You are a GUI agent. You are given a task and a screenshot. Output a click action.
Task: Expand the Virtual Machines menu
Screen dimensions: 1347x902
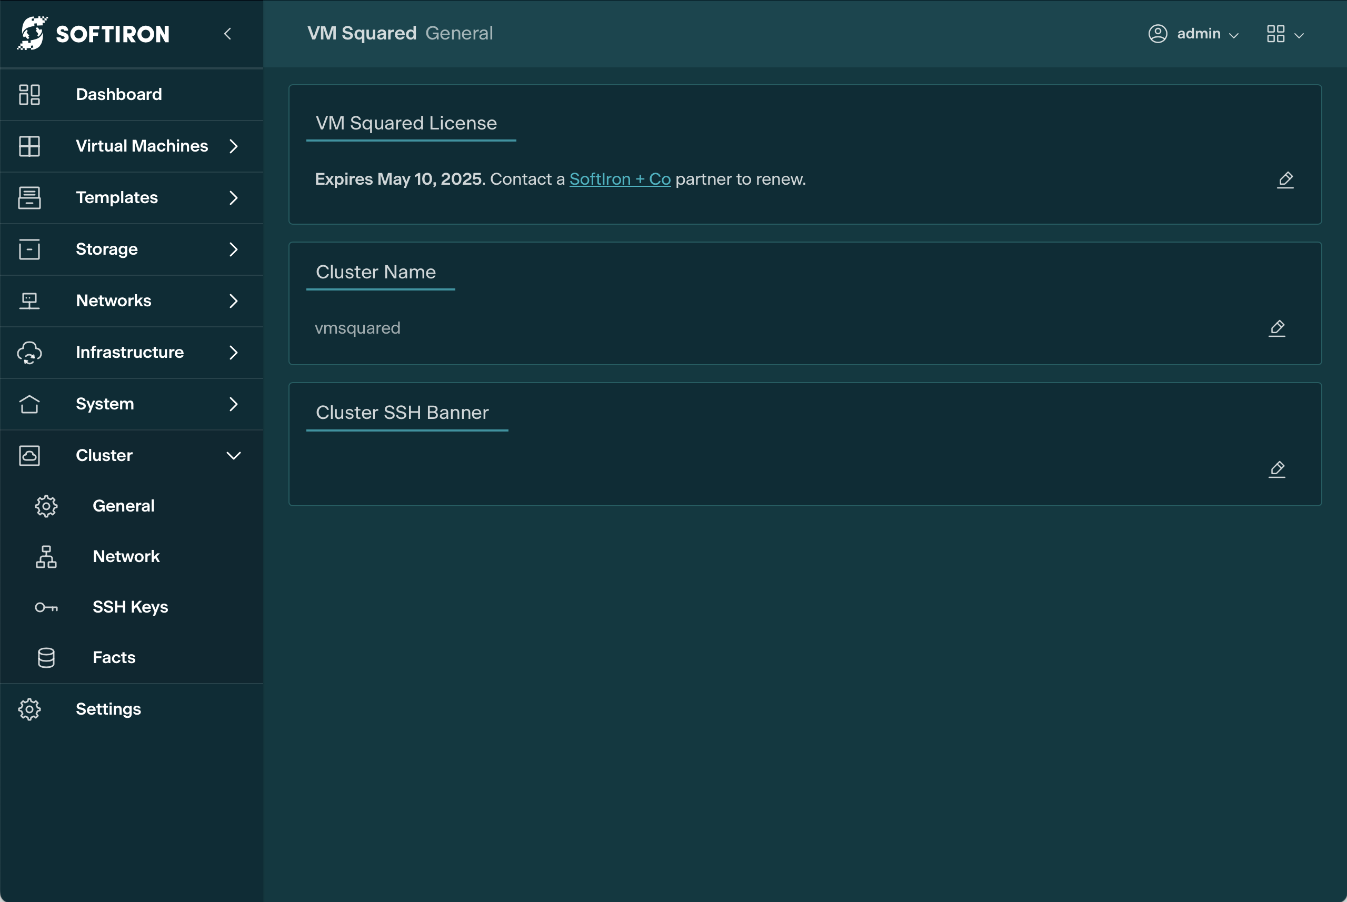pos(233,146)
